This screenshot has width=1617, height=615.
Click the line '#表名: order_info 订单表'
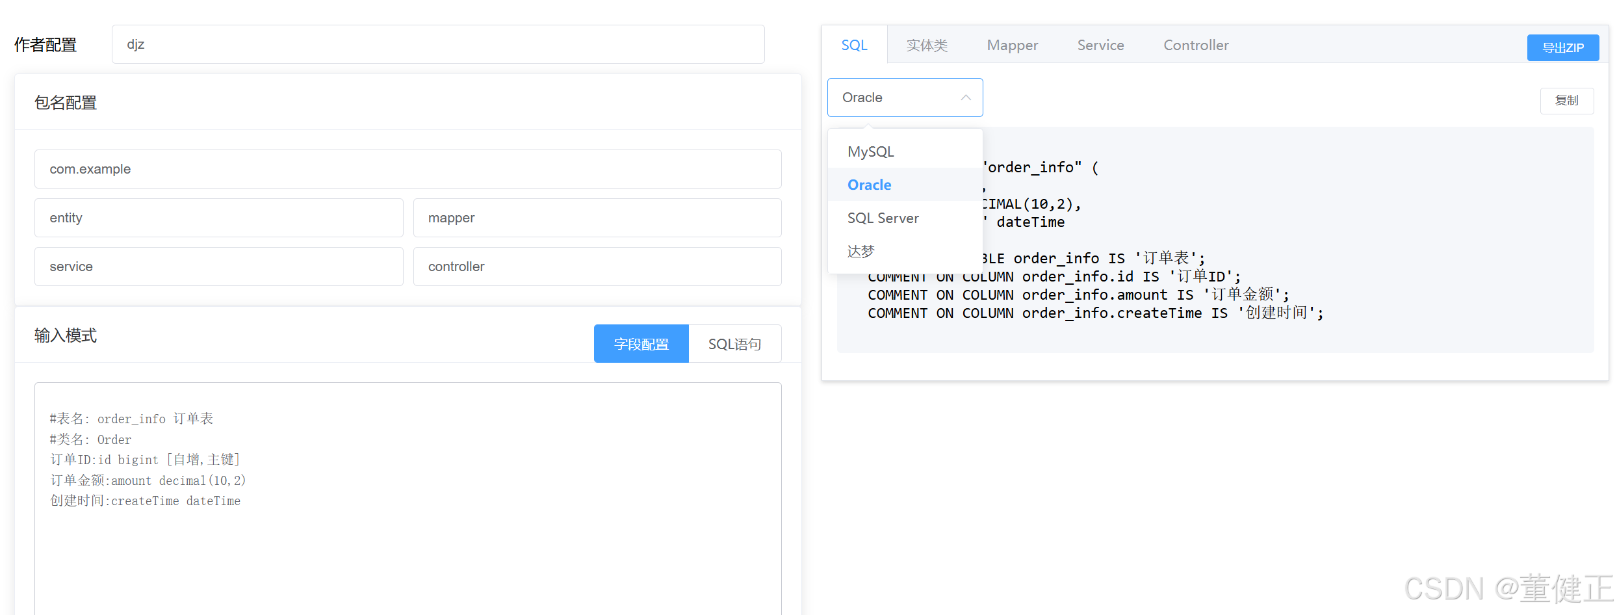[131, 419]
